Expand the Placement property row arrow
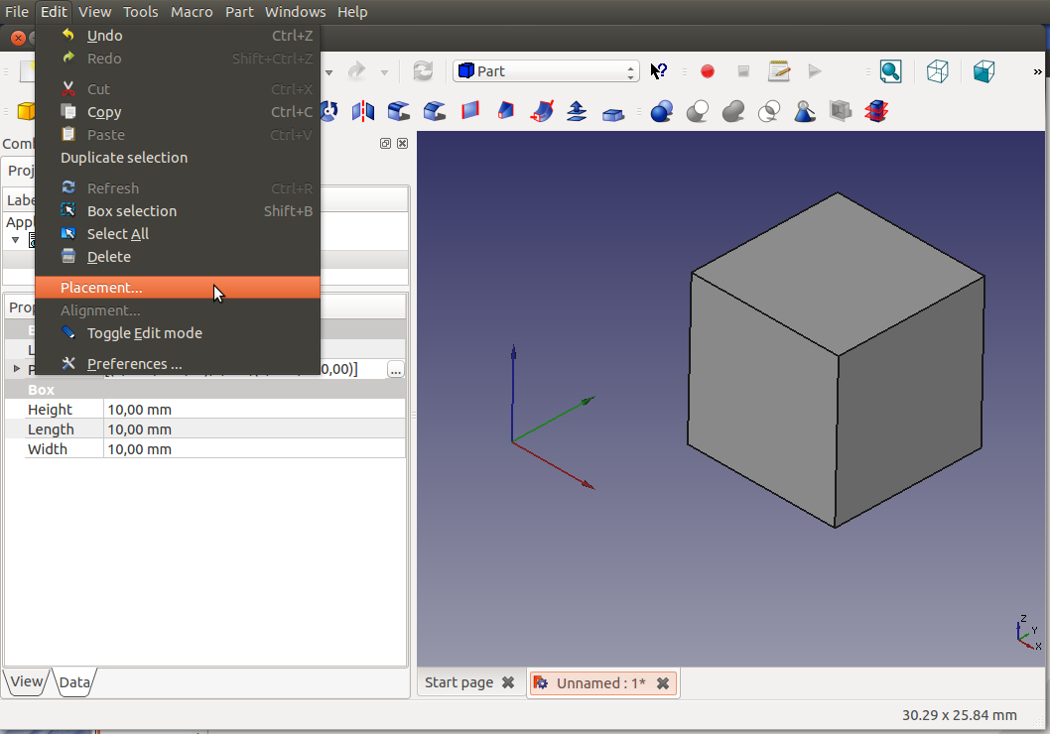This screenshot has height=734, width=1050. tap(16, 369)
